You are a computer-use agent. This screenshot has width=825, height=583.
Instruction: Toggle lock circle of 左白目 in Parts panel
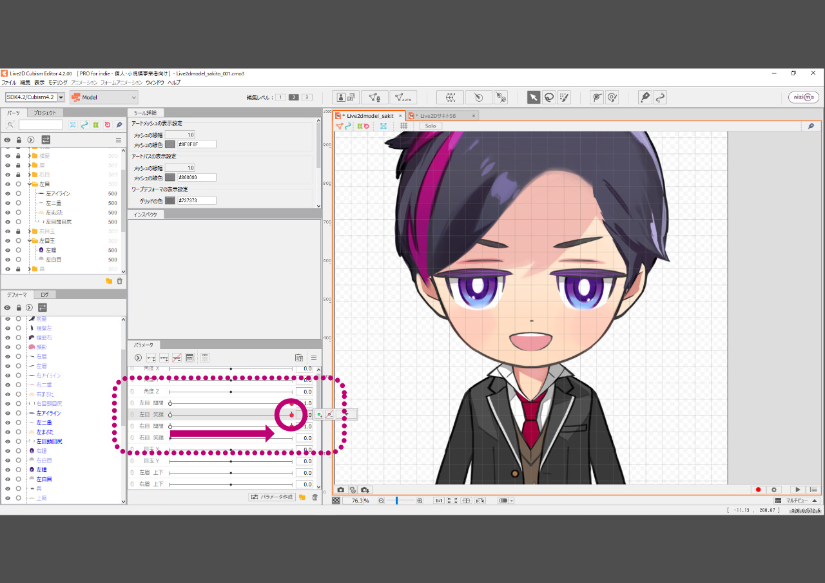point(19,260)
